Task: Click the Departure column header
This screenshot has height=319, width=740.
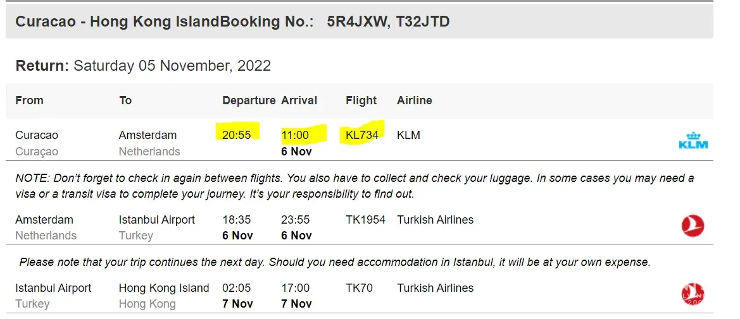Action: [249, 100]
